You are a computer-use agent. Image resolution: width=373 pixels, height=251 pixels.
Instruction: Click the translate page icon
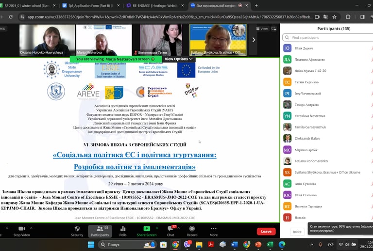pyautogui.click(x=326, y=17)
